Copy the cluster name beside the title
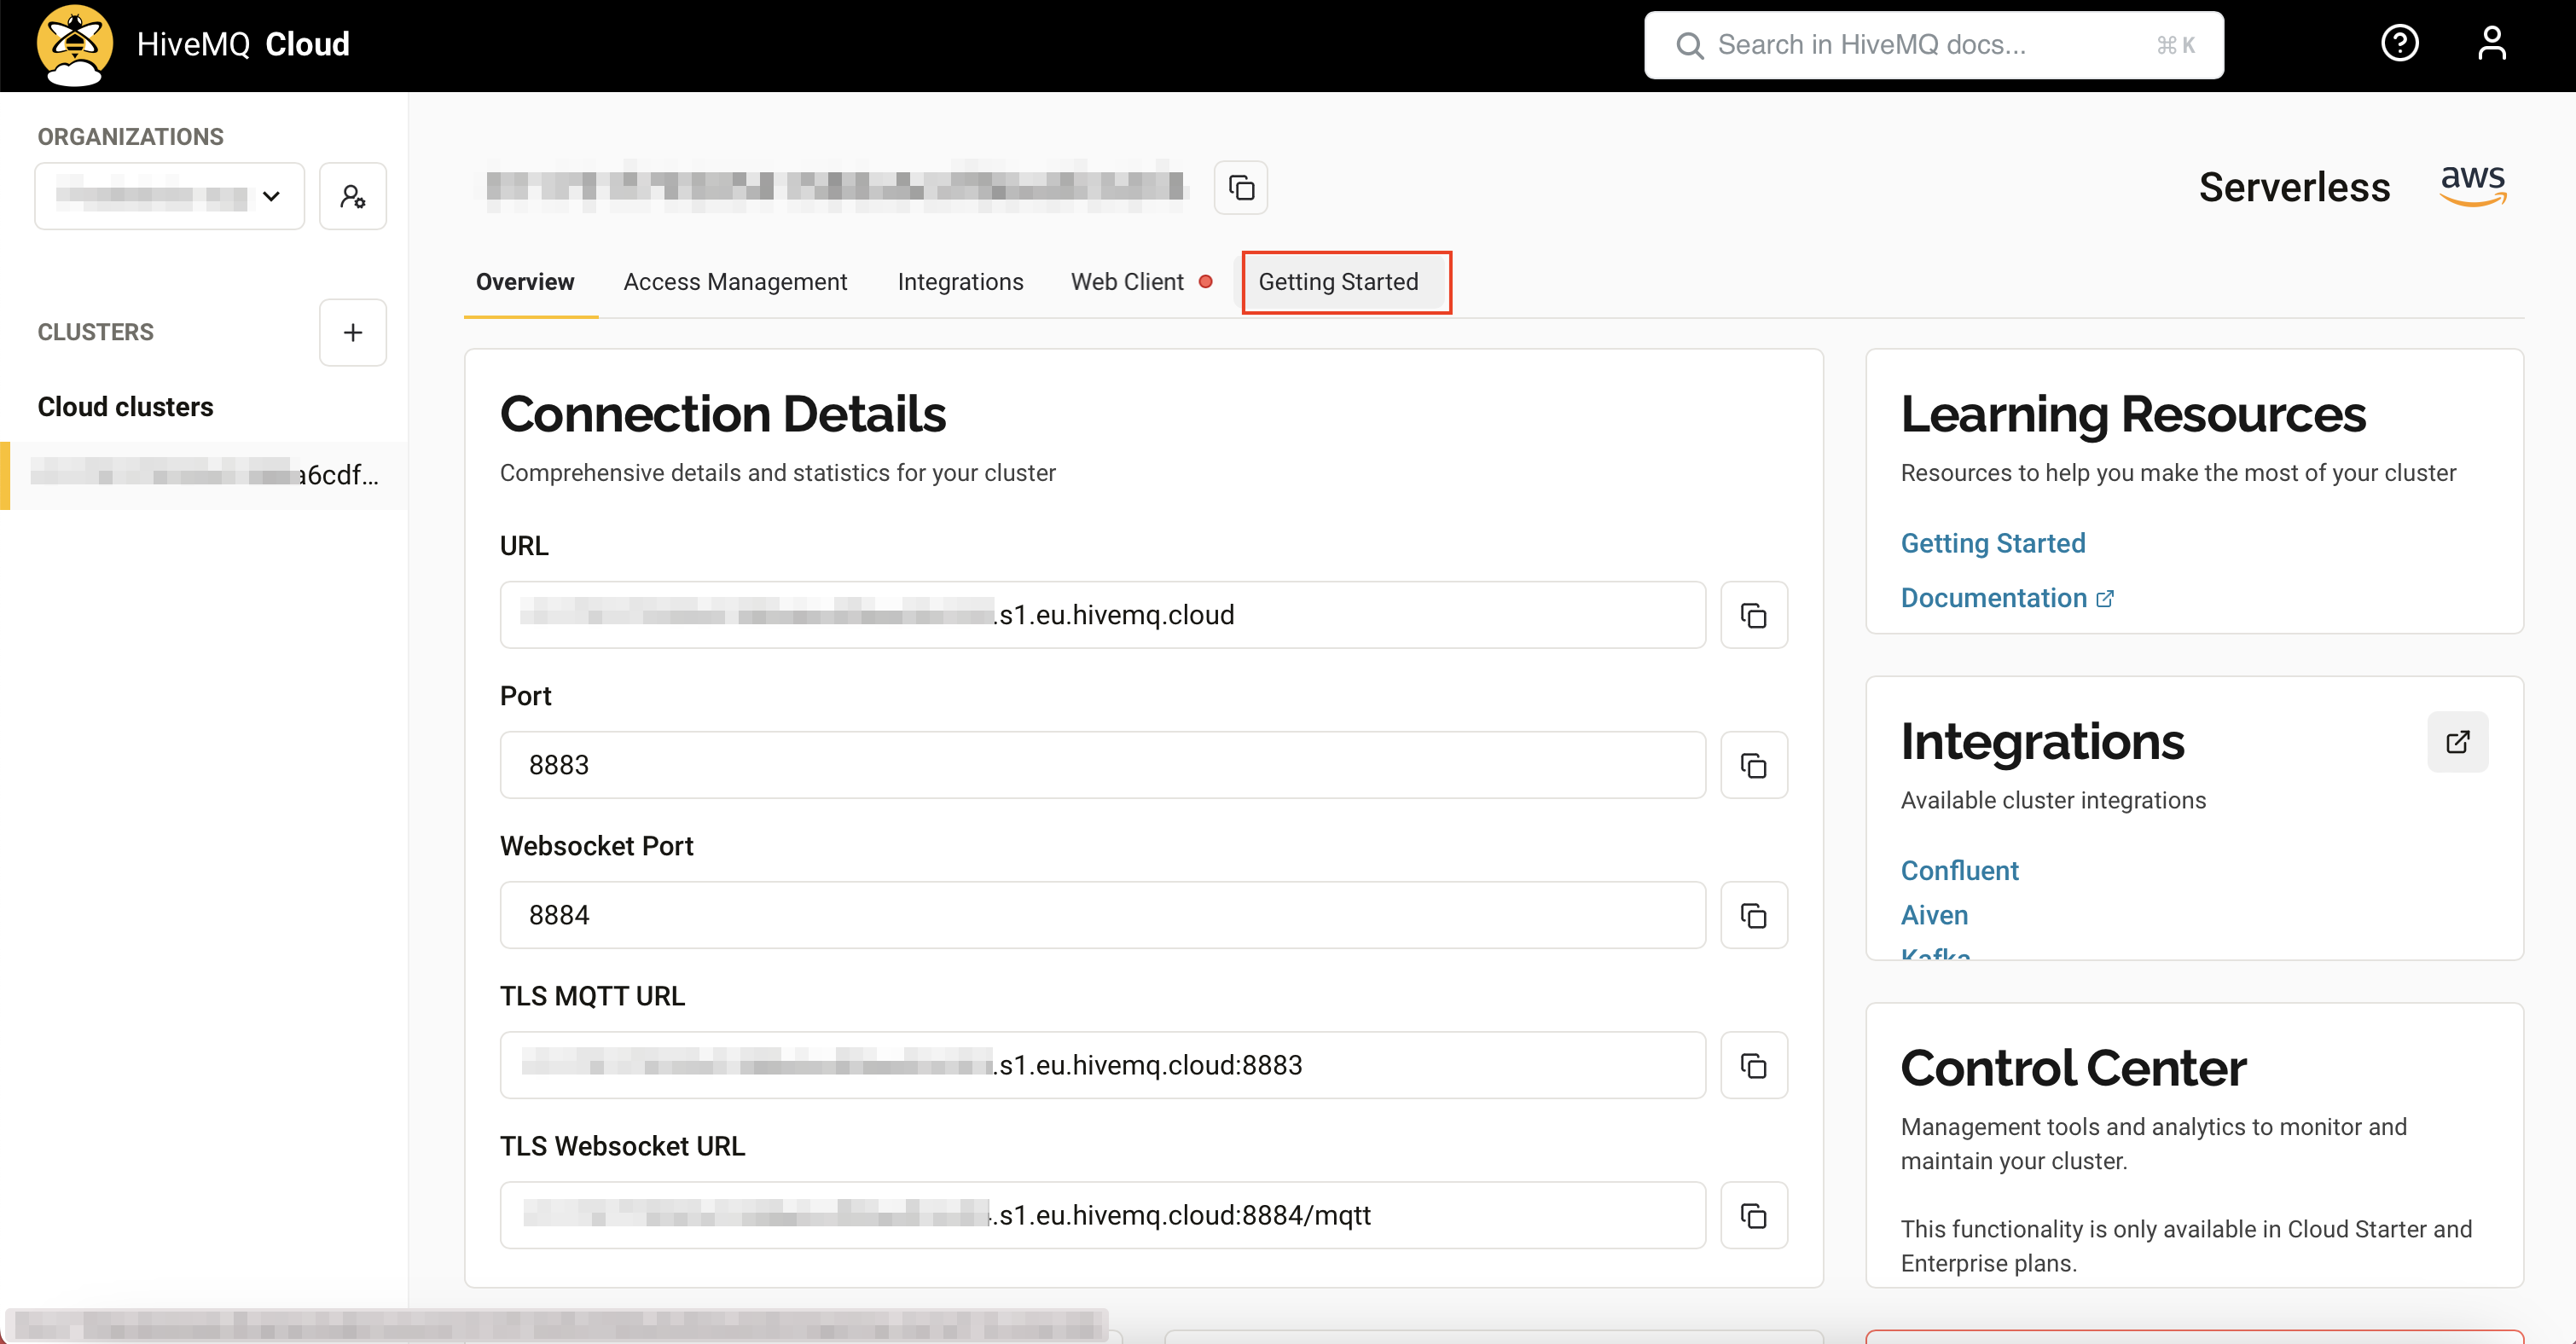This screenshot has height=1344, width=2576. (1241, 187)
